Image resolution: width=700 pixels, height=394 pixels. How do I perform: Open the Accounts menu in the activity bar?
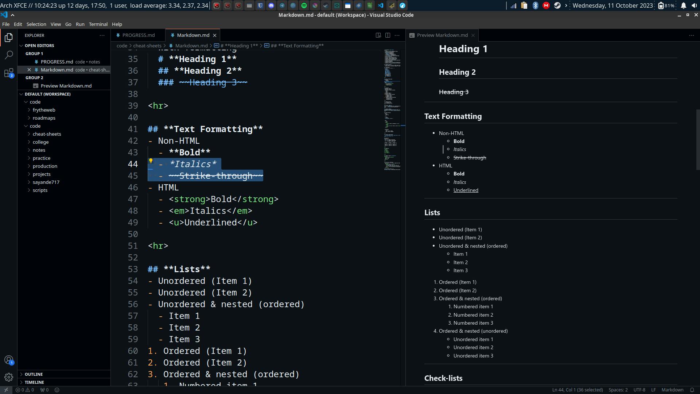click(x=9, y=360)
